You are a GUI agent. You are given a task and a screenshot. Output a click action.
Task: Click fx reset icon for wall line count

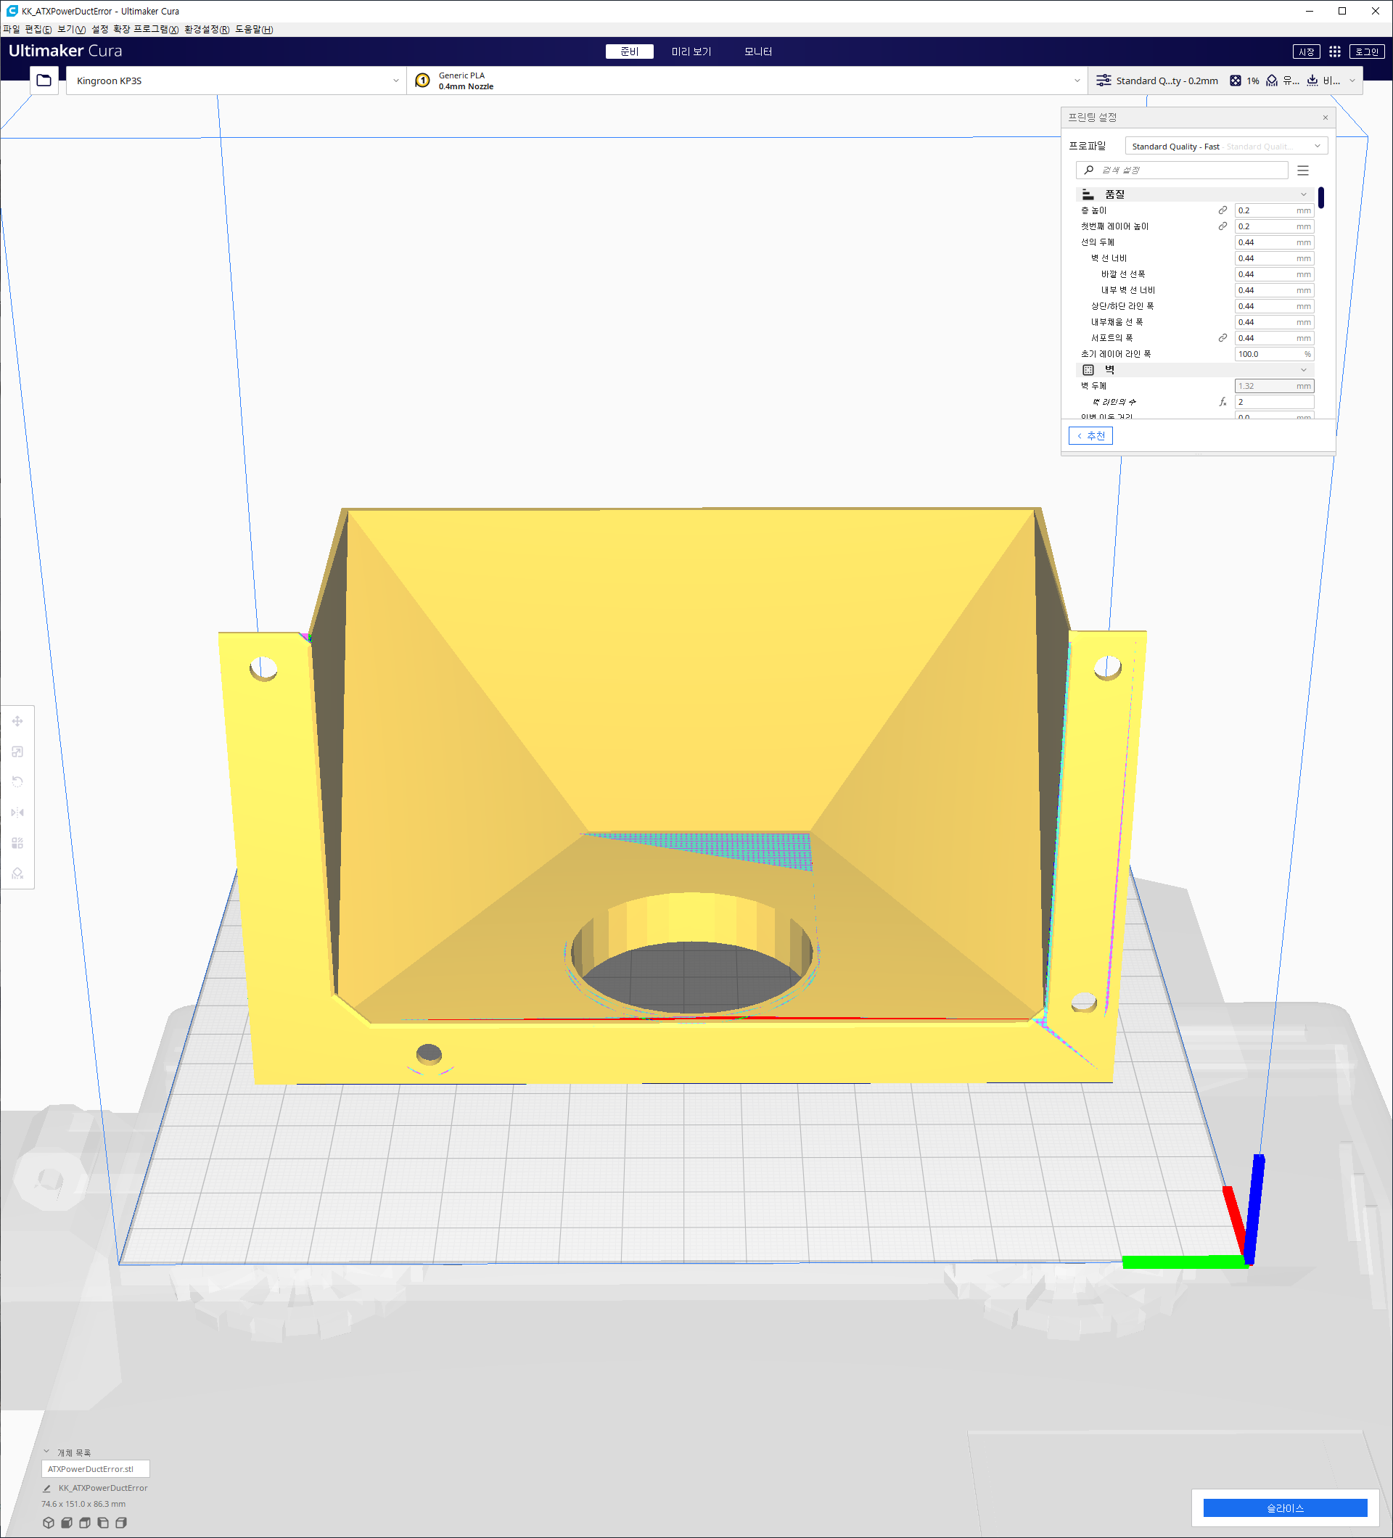(x=1222, y=402)
